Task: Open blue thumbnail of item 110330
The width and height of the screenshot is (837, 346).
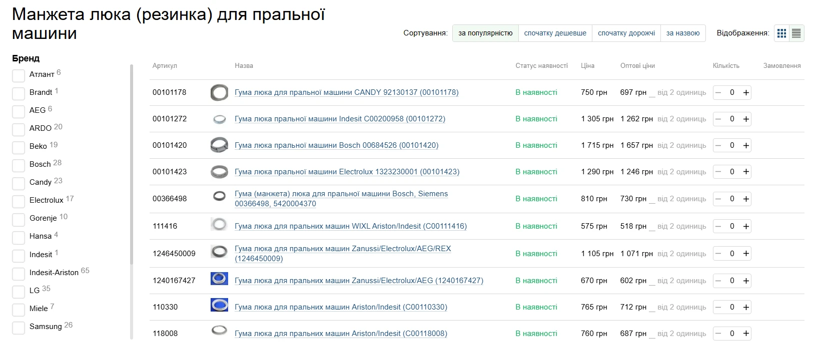Action: click(219, 305)
